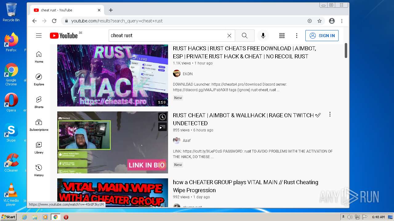
Task: Click the magnifier search button
Action: point(244,36)
